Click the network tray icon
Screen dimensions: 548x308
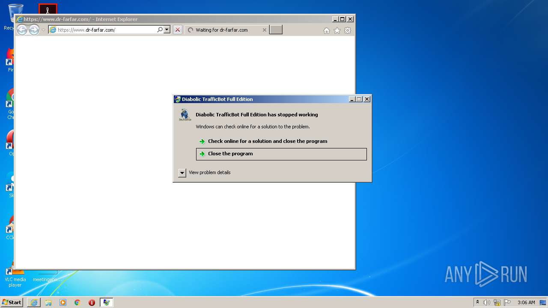(x=497, y=302)
